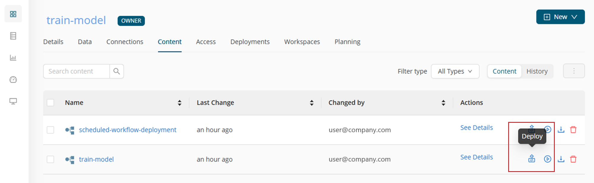Click the Changed by column header
Image resolution: width=594 pixels, height=183 pixels.
click(x=346, y=103)
